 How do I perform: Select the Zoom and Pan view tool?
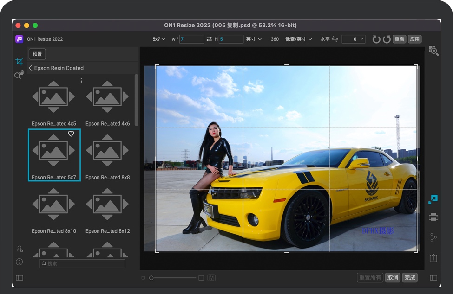click(x=19, y=75)
